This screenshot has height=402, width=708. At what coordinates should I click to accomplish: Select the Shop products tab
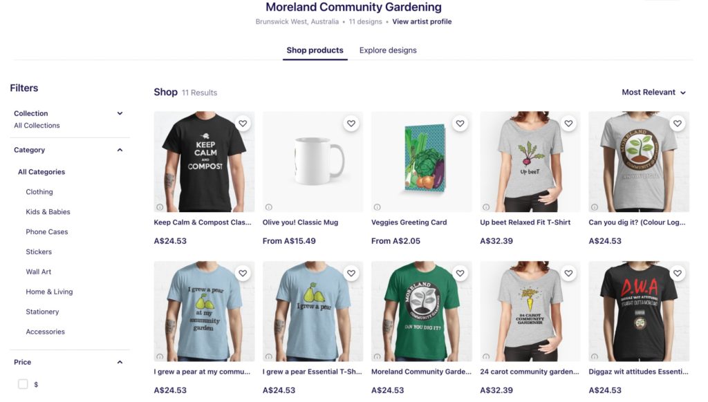[x=315, y=50]
